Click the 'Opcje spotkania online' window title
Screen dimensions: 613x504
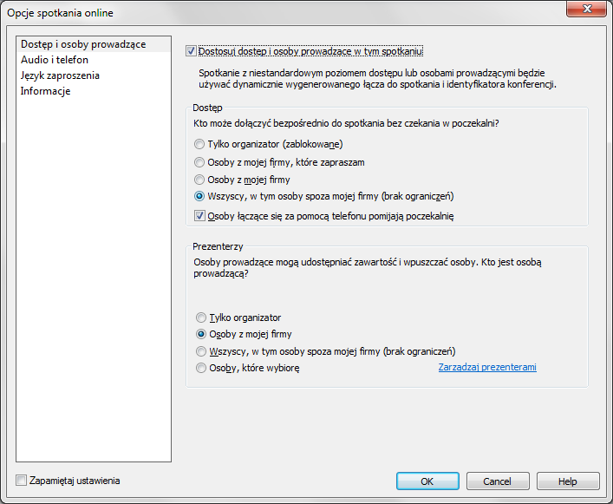[60, 13]
